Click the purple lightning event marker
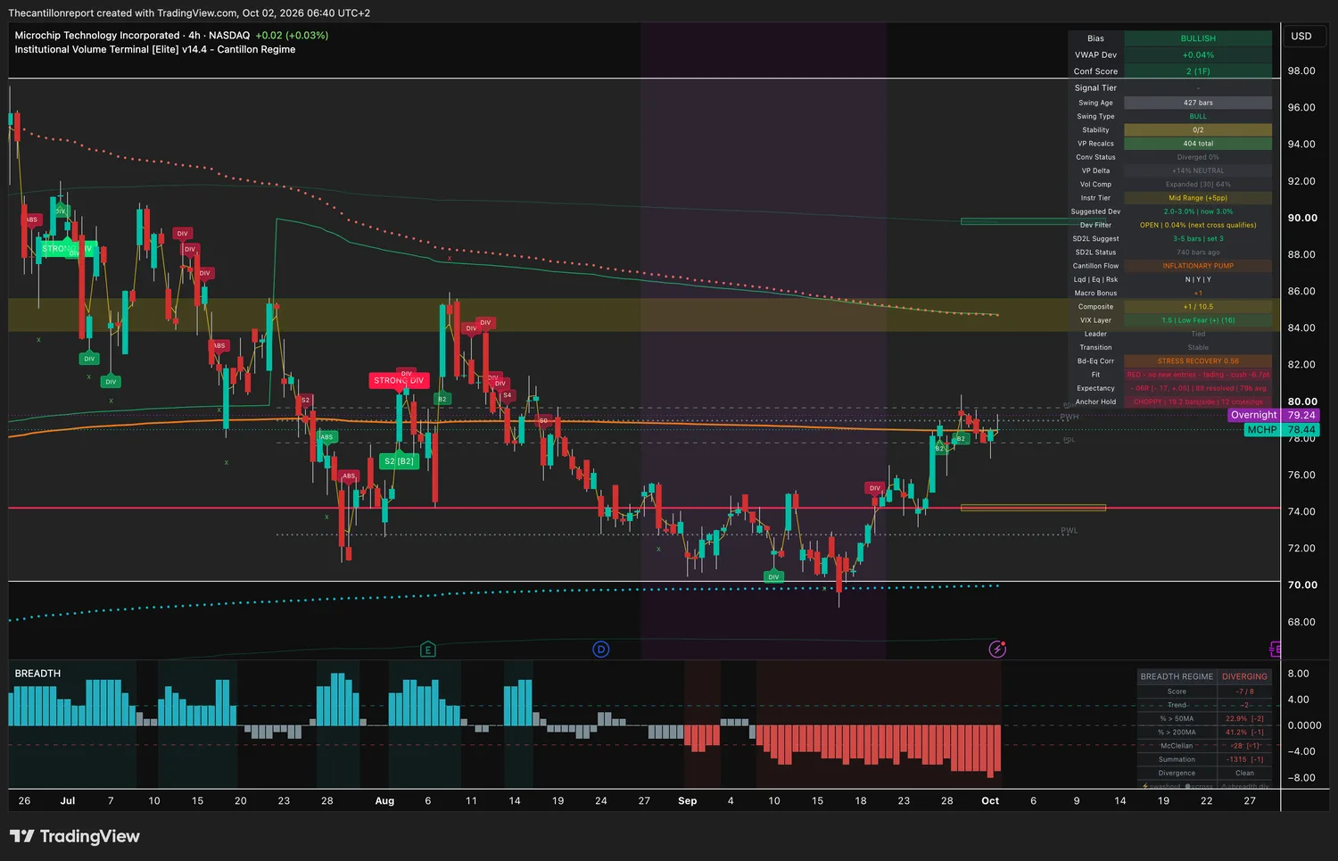The image size is (1338, 861). point(997,650)
